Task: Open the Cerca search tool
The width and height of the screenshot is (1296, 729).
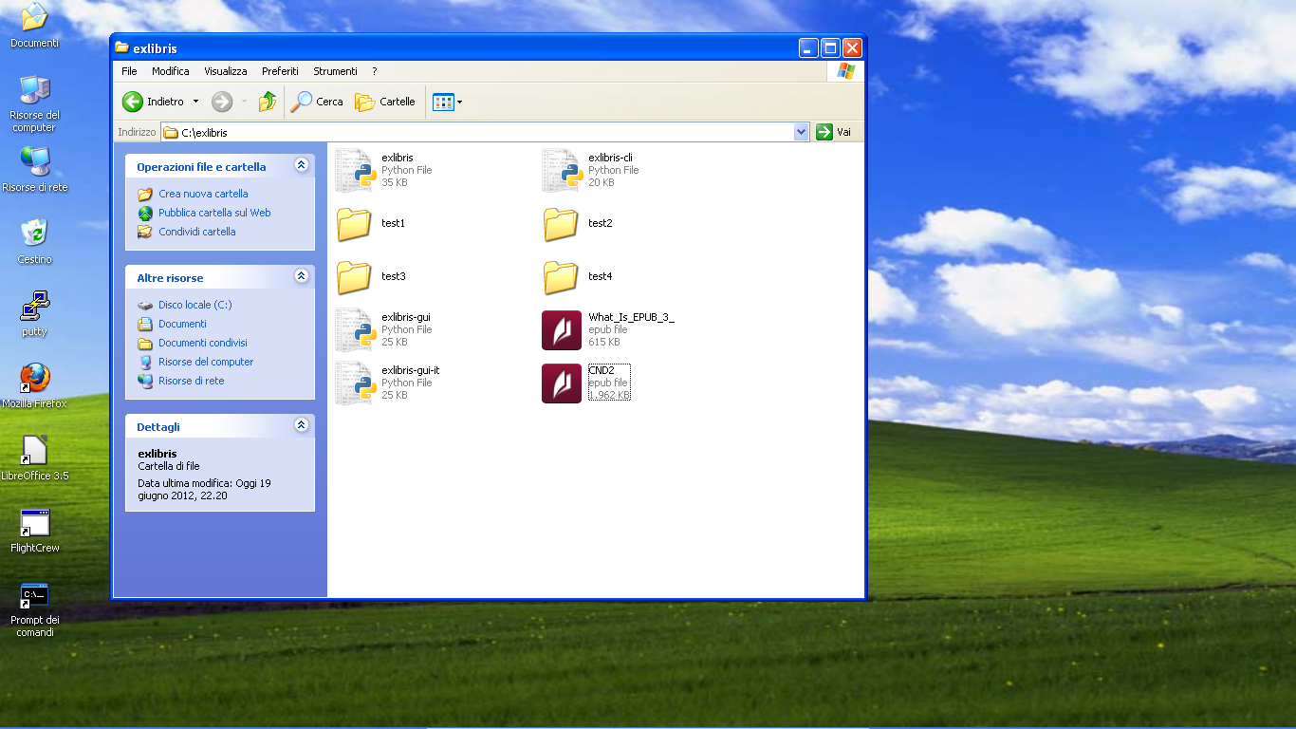Action: coord(317,102)
